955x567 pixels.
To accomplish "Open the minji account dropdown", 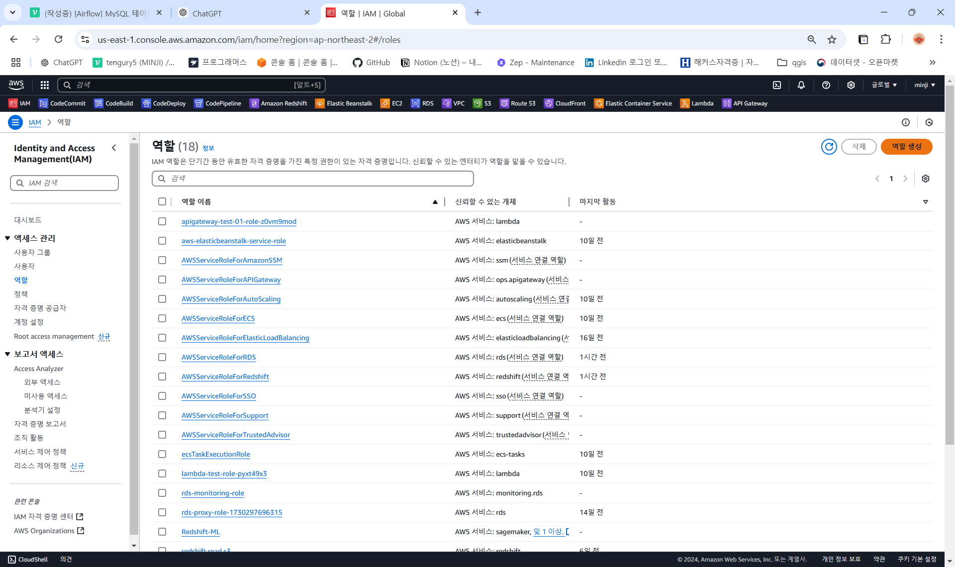I will pos(924,85).
